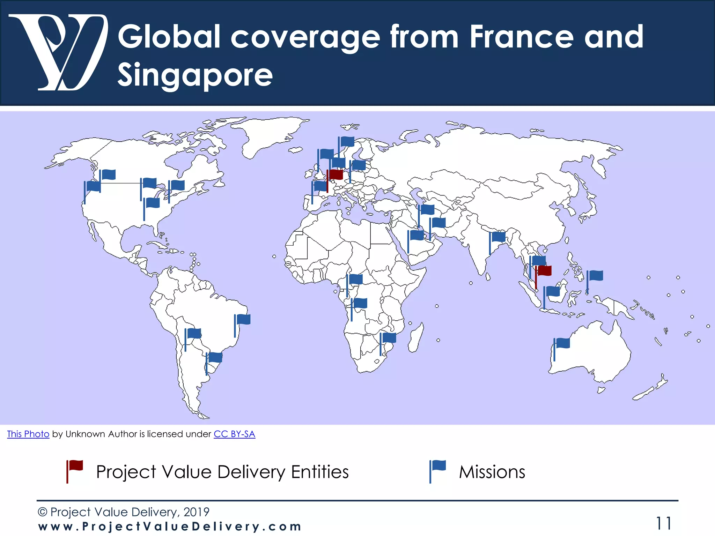
Task: Click the blue flag on Borneo
Action: pos(552,297)
